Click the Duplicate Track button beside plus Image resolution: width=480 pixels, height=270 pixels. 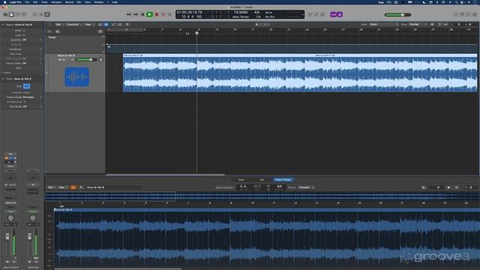coord(57,31)
